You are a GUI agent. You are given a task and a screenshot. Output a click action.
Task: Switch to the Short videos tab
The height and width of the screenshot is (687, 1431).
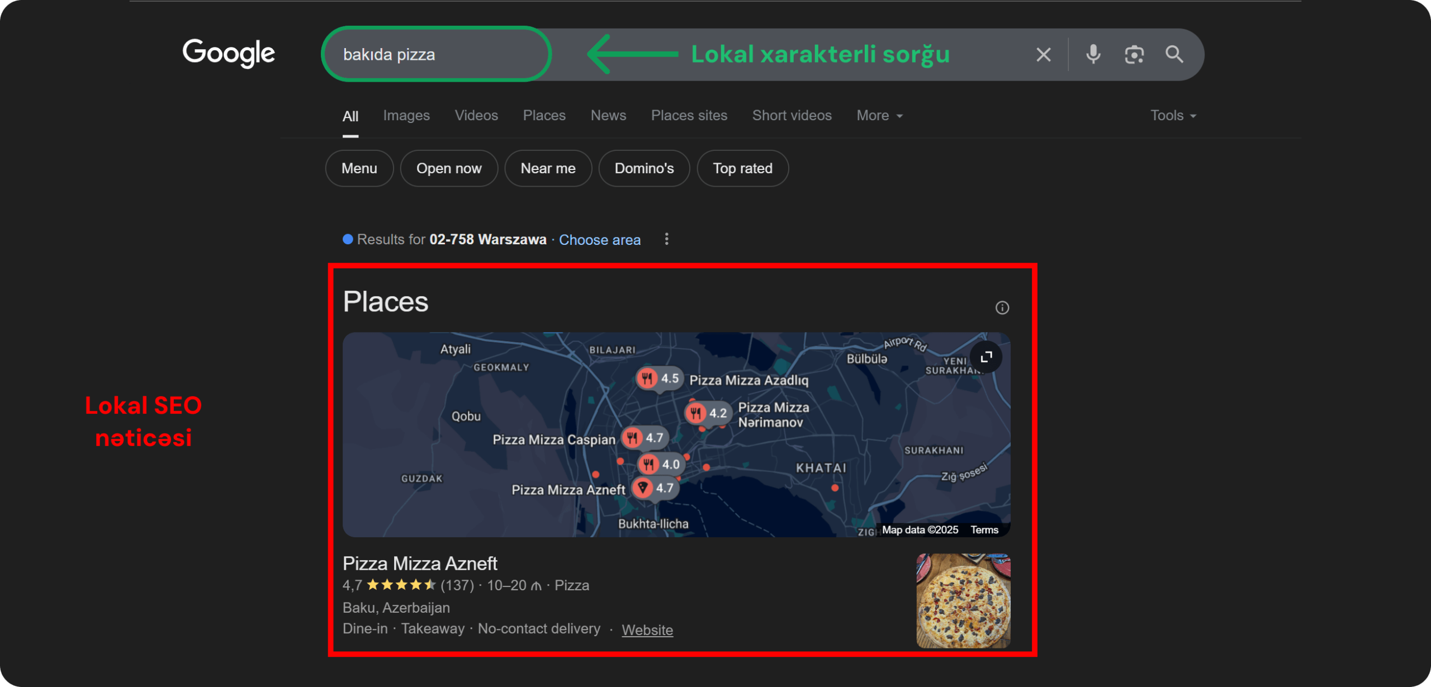(792, 116)
